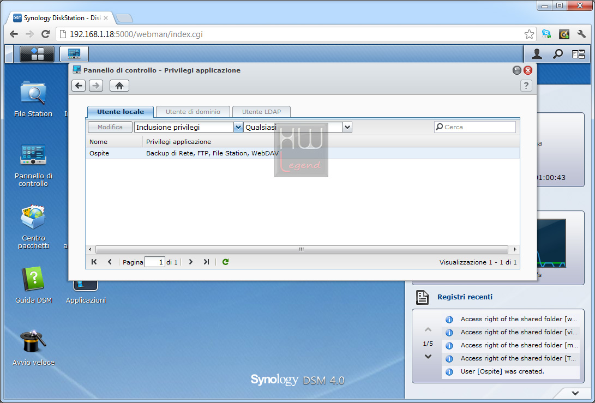This screenshot has height=403, width=595.
Task: Open the Inclusione privilegi dropdown
Action: pos(238,127)
